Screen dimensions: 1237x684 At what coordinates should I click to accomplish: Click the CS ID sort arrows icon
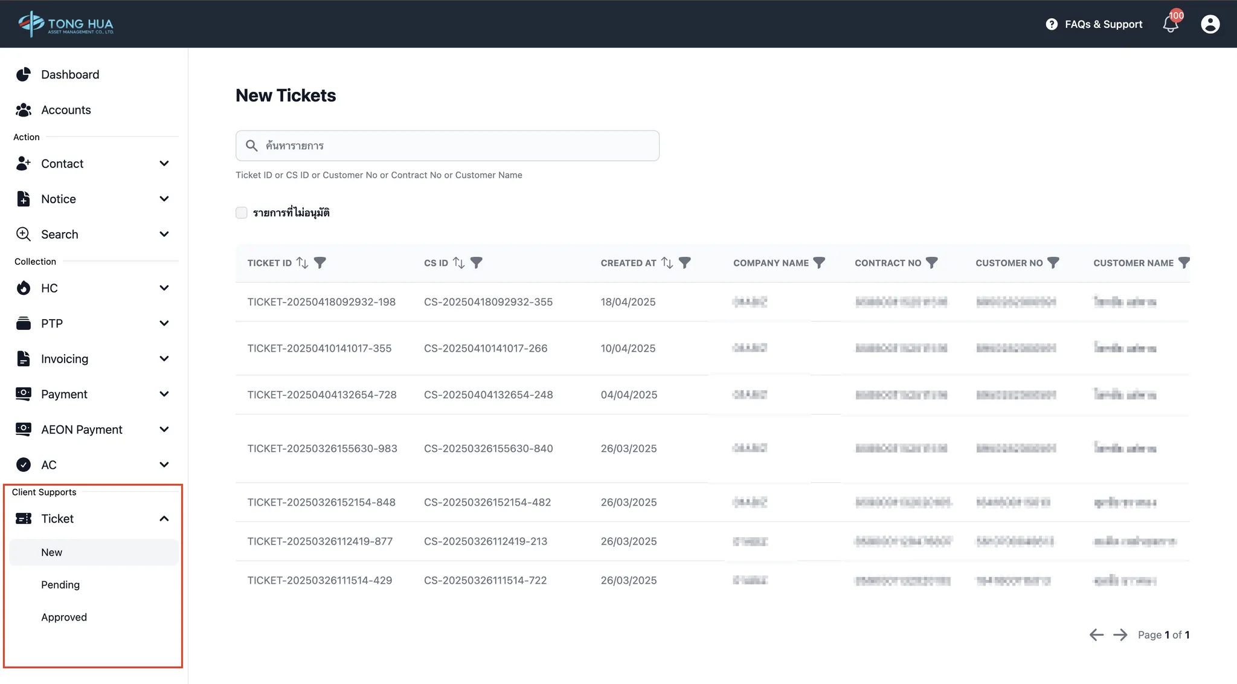click(459, 263)
